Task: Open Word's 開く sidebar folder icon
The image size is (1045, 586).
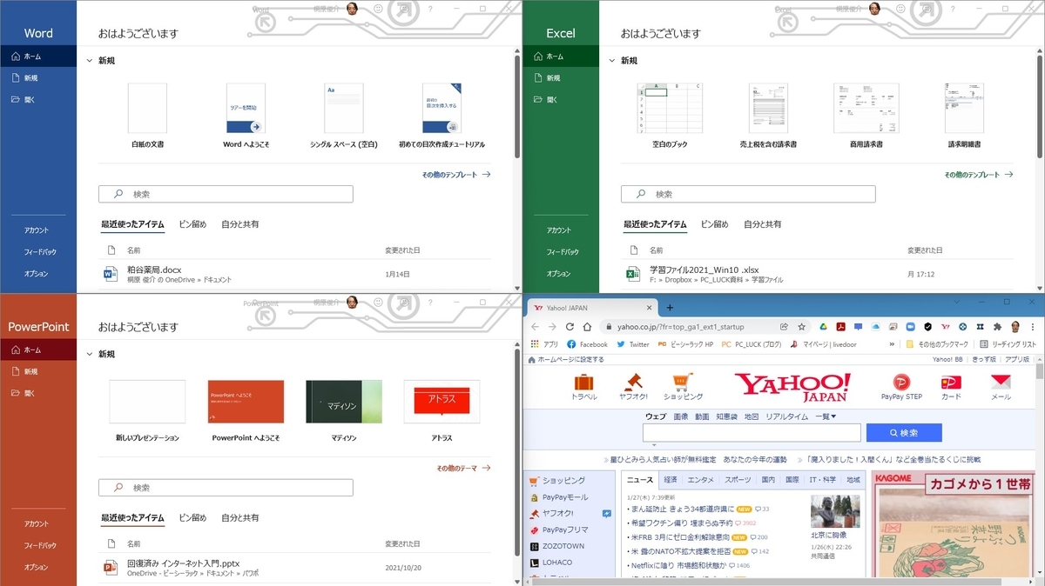Action: [x=16, y=99]
